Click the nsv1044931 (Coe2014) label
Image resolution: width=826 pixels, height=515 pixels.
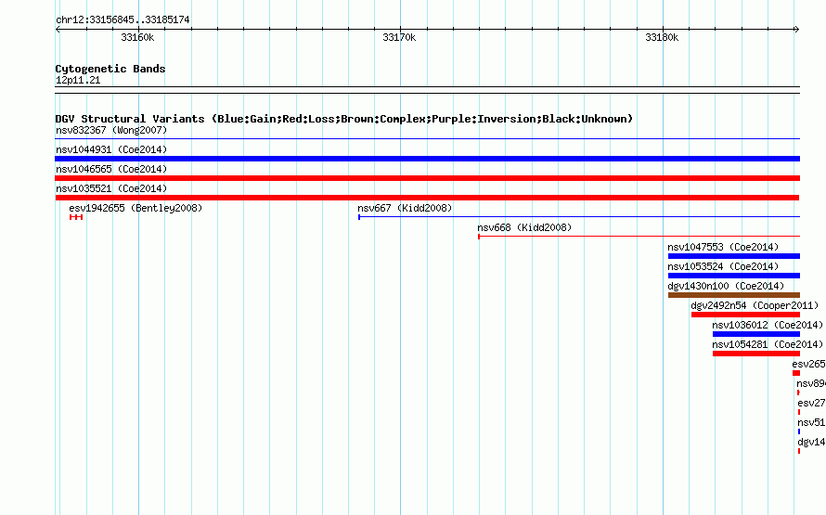pyautogui.click(x=111, y=149)
